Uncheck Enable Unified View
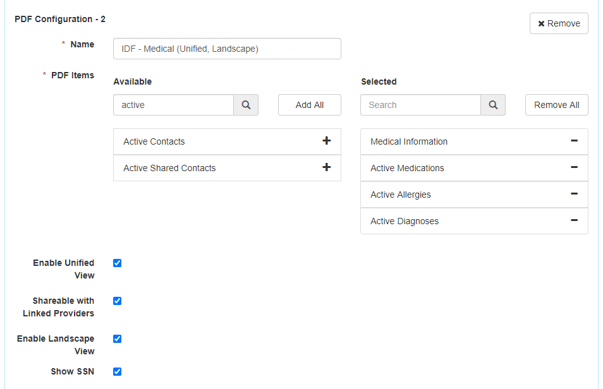 tap(117, 263)
